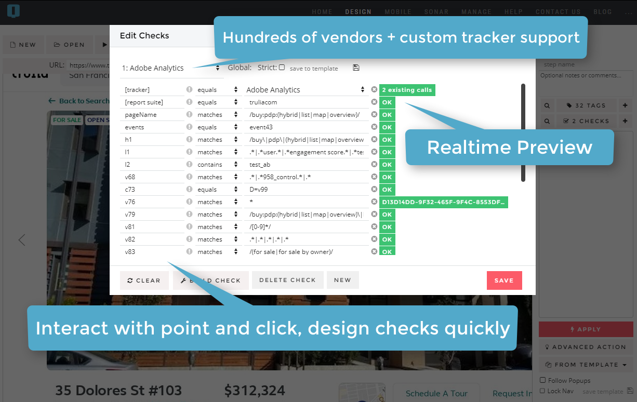637x402 pixels.
Task: Toggle Lock Nav on
Action: click(x=542, y=391)
